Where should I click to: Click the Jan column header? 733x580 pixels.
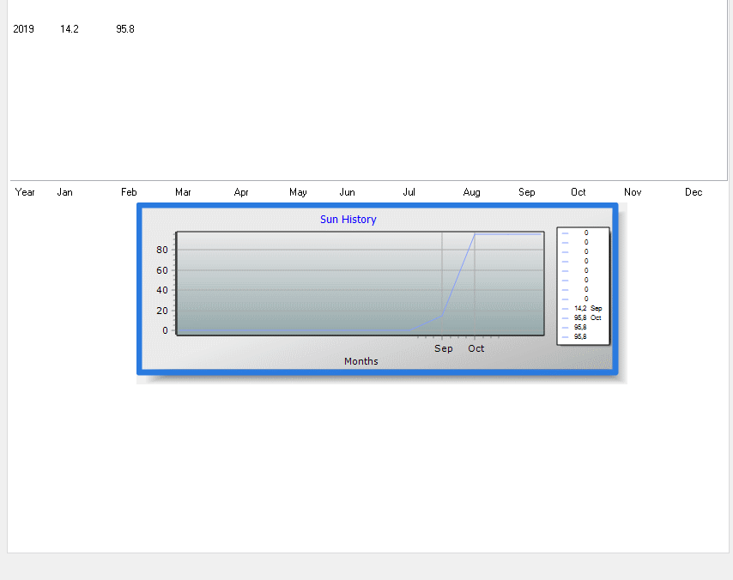point(64,192)
